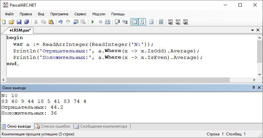The width and height of the screenshot is (263, 138).
Task: Close the Окно вывода panel
Action: tap(259, 88)
